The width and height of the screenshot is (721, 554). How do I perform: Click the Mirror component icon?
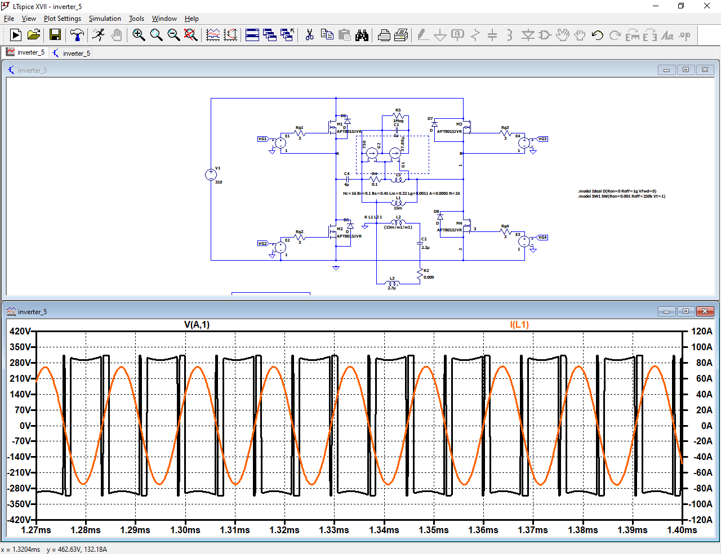tap(650, 35)
